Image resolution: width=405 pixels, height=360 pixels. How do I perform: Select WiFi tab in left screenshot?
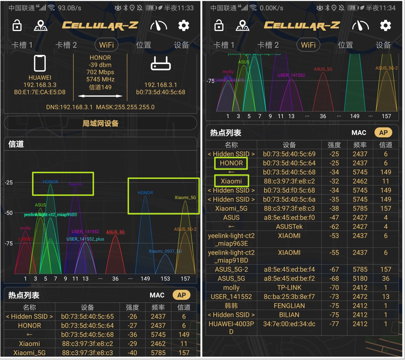(107, 45)
